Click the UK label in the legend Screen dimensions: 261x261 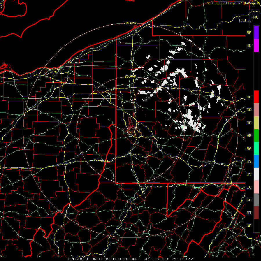click(x=249, y=46)
